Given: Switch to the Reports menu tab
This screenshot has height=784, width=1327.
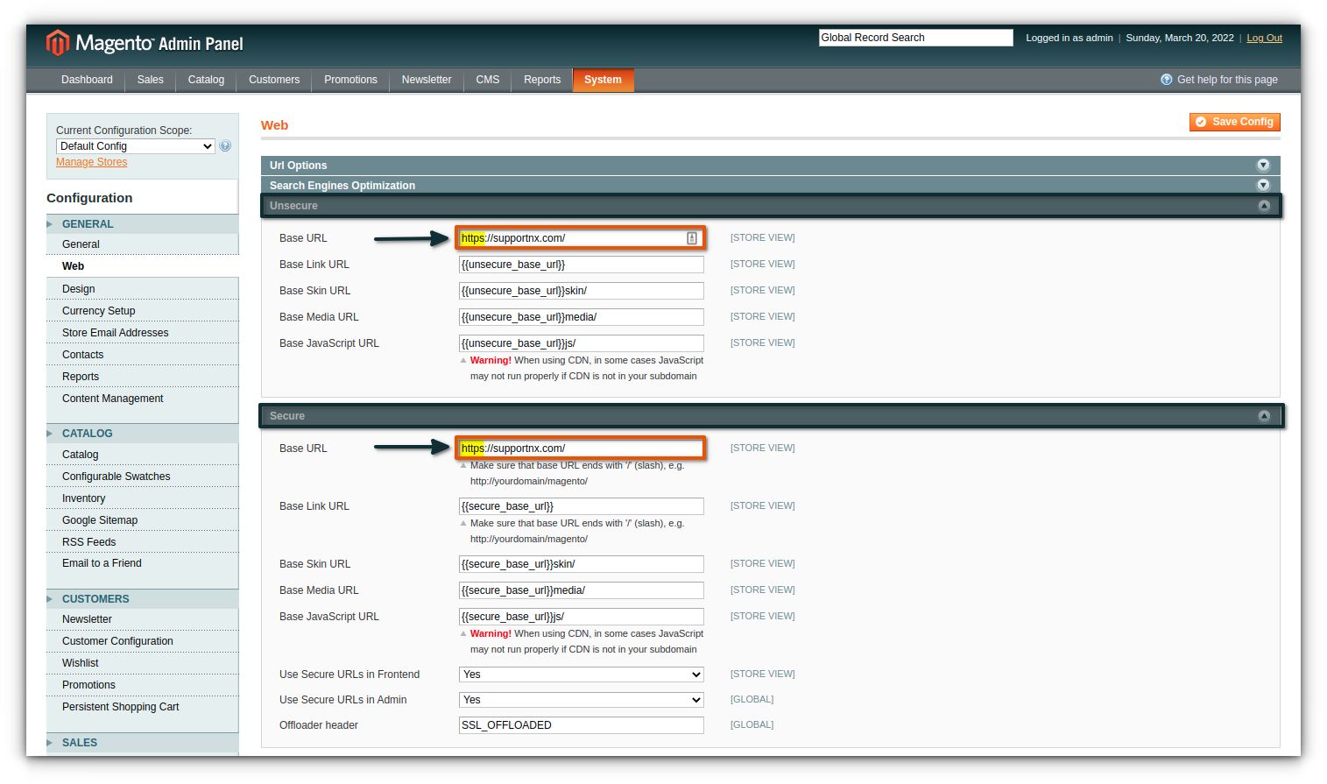Looking at the screenshot, I should tap(541, 80).
